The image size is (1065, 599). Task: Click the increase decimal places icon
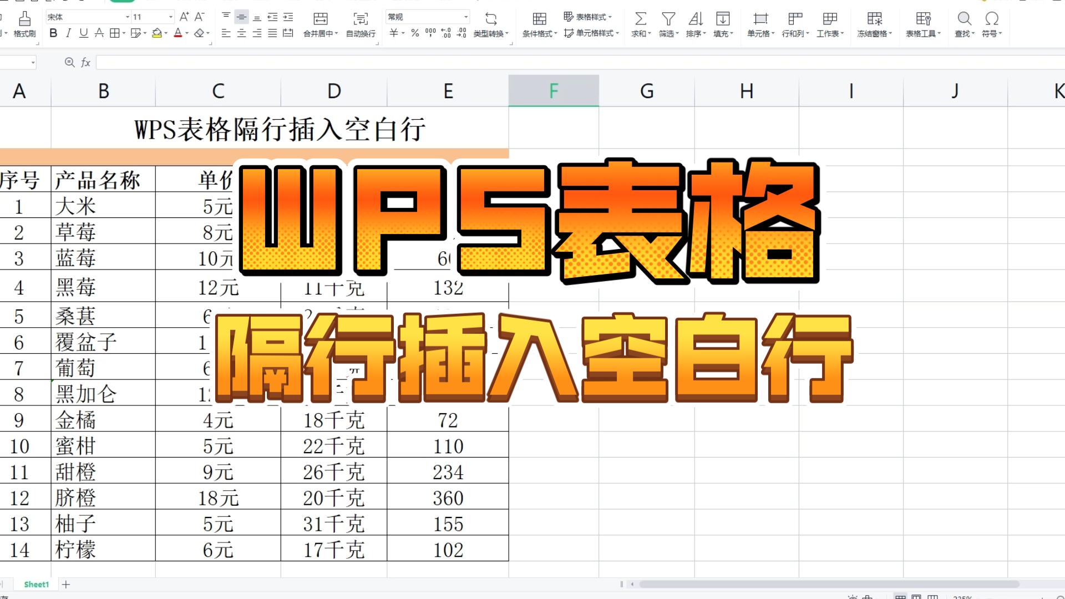click(x=446, y=33)
